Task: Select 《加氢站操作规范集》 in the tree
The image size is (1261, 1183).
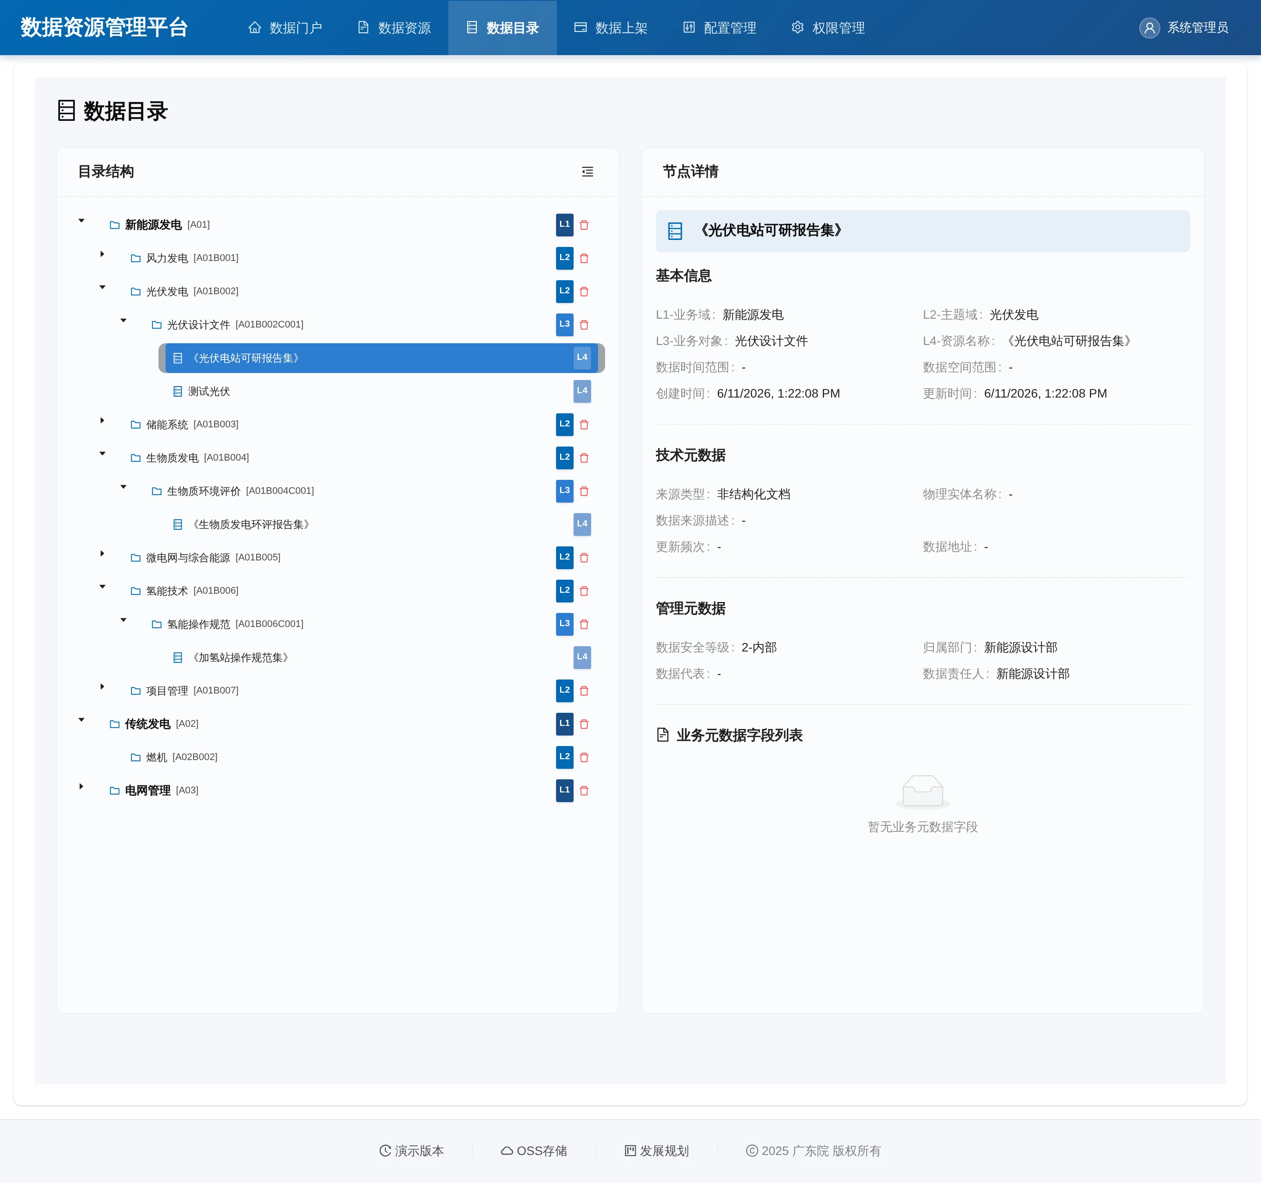Action: pos(381,658)
